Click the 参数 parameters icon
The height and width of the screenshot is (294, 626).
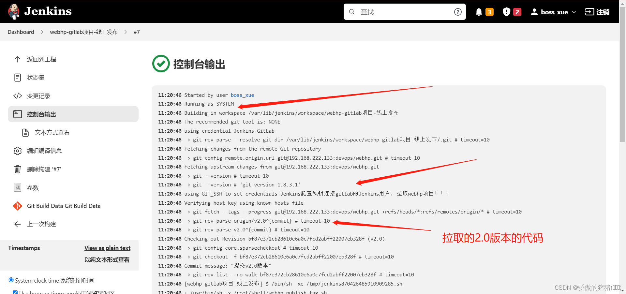[18, 187]
